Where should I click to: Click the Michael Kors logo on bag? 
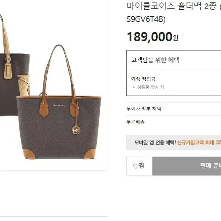click(59, 105)
